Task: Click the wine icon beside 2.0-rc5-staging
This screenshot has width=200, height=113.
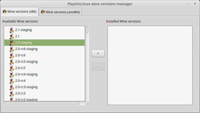Action: click(12, 62)
